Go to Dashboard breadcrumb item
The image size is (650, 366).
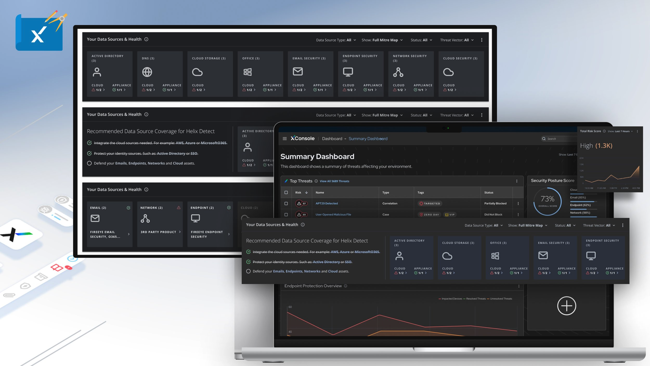point(332,139)
